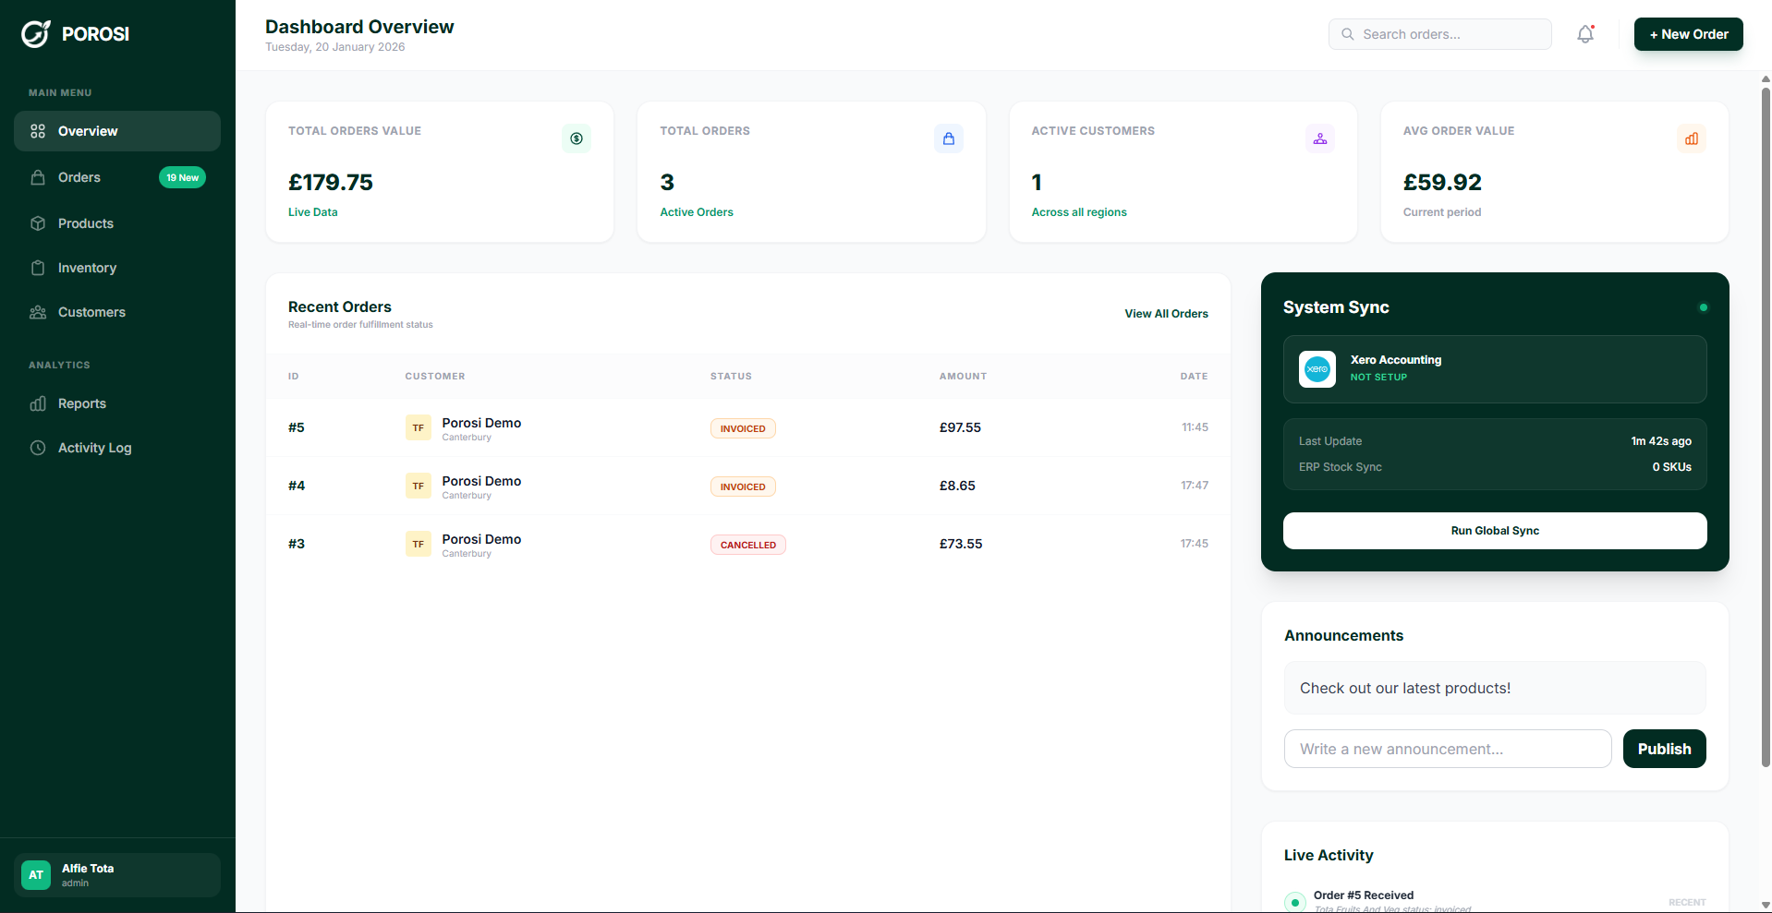Go to the Orders page
Image resolution: width=1772 pixels, height=913 pixels.
pos(117,177)
